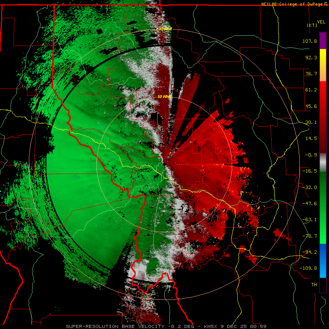Pick the purple segment of color bar

pyautogui.click(x=323, y=41)
